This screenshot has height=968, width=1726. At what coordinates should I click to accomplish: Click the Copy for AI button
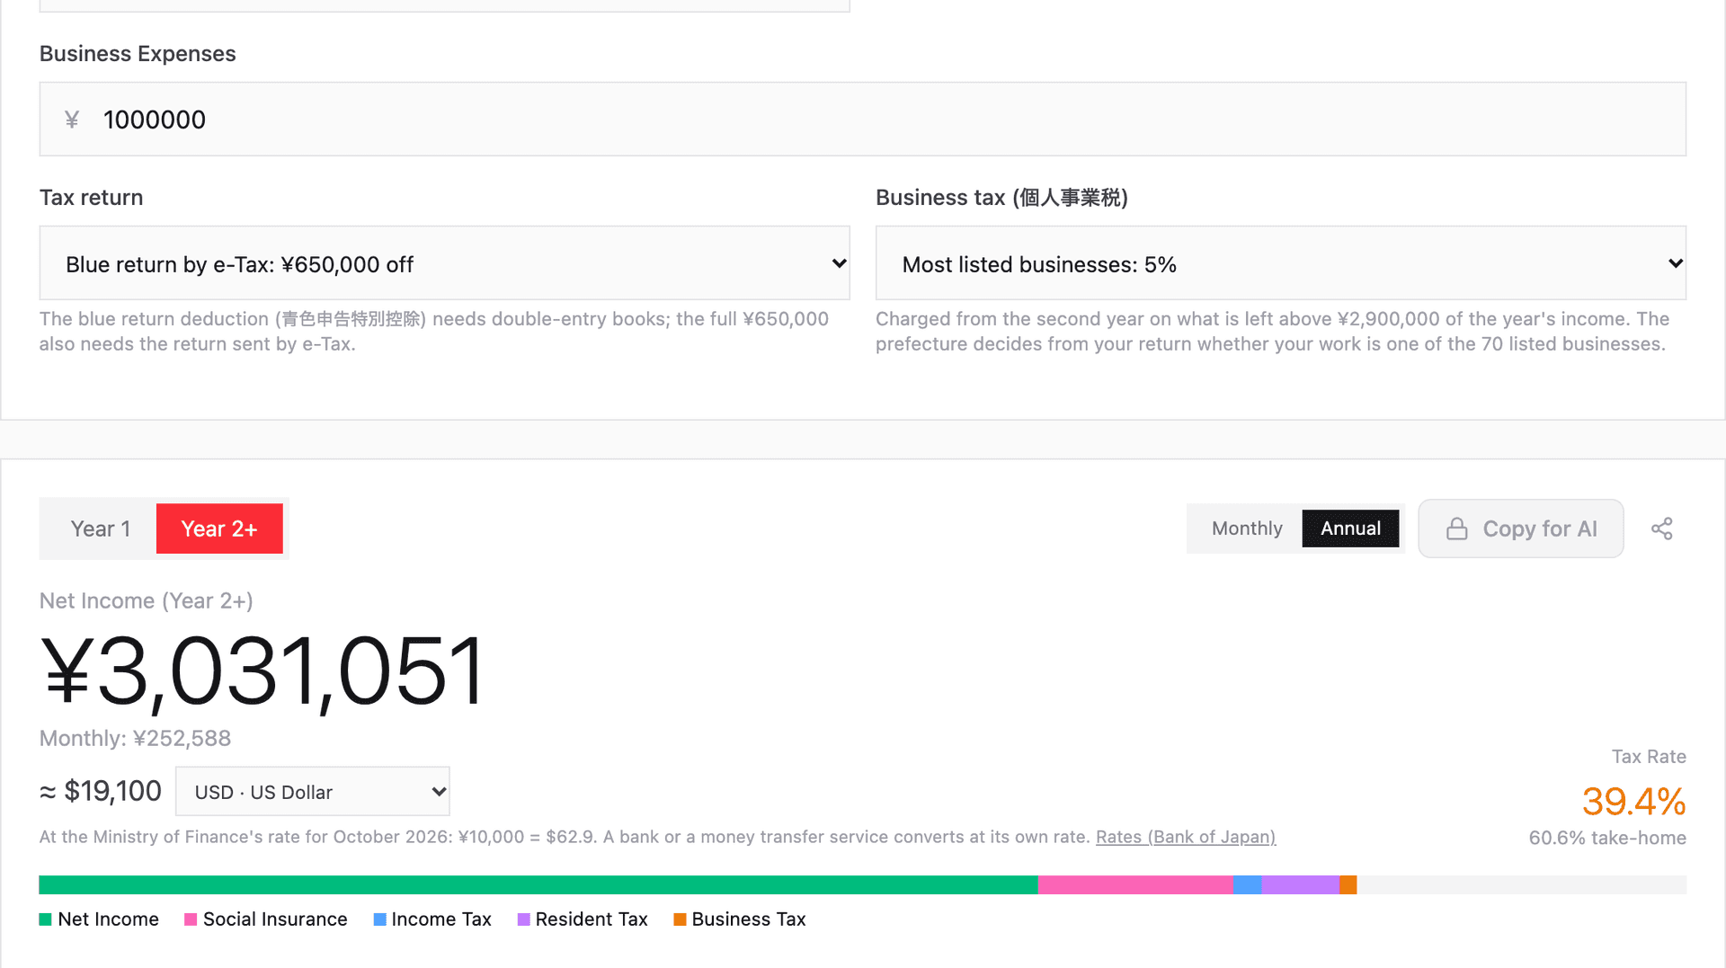pos(1521,528)
